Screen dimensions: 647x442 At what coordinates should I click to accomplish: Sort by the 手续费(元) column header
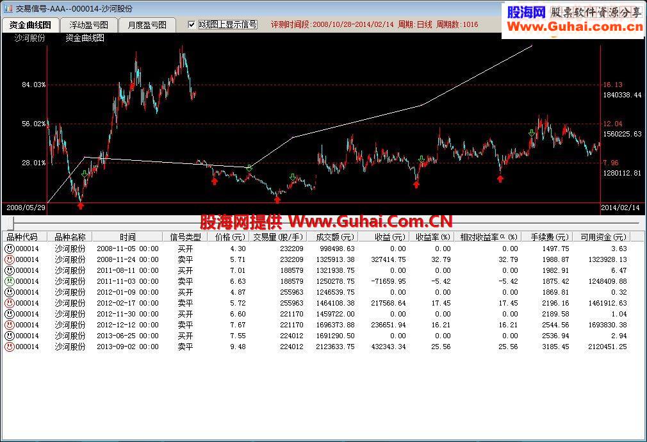pyautogui.click(x=547, y=237)
